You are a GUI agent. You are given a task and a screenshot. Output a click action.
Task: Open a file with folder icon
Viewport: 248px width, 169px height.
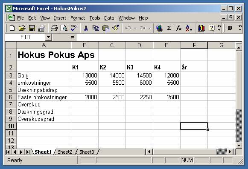(x=22, y=28)
